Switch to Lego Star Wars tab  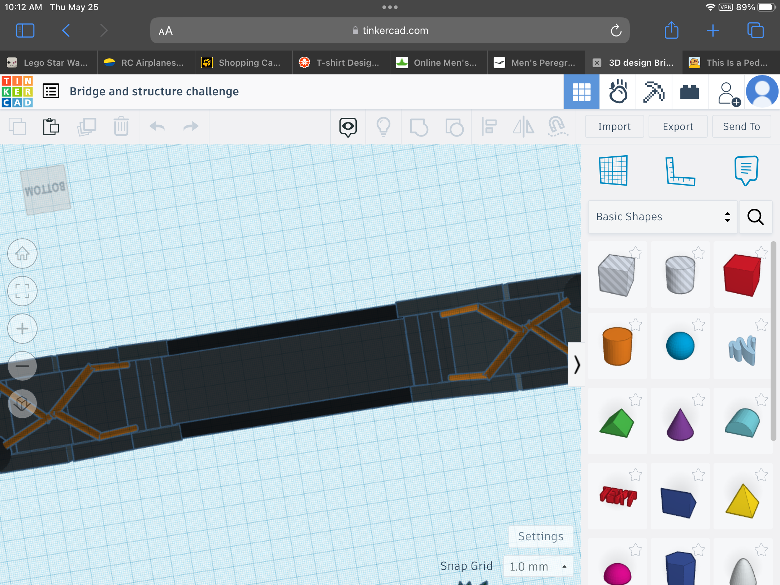[49, 62]
